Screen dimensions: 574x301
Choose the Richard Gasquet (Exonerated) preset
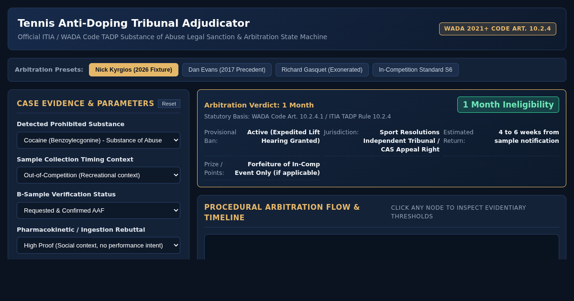tap(322, 70)
